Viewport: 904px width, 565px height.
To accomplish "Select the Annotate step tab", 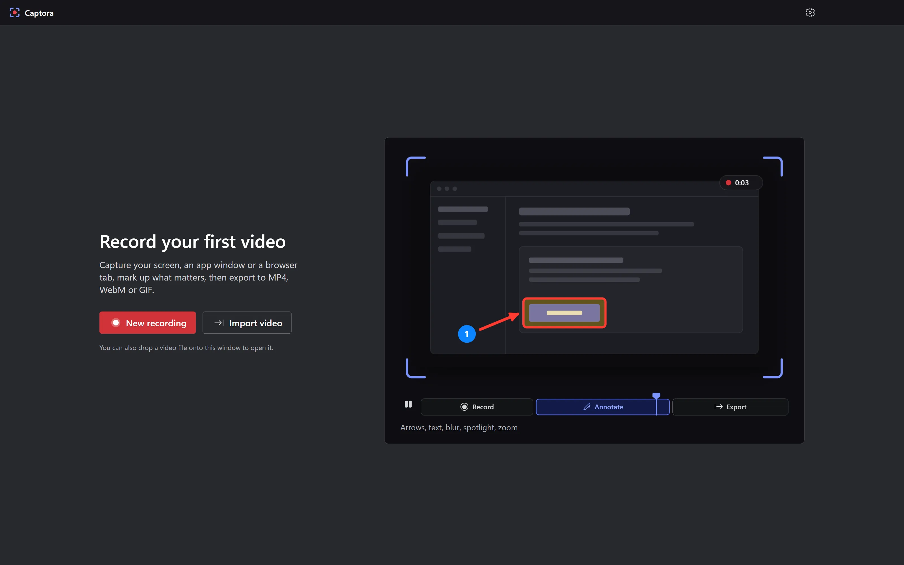I will click(603, 407).
